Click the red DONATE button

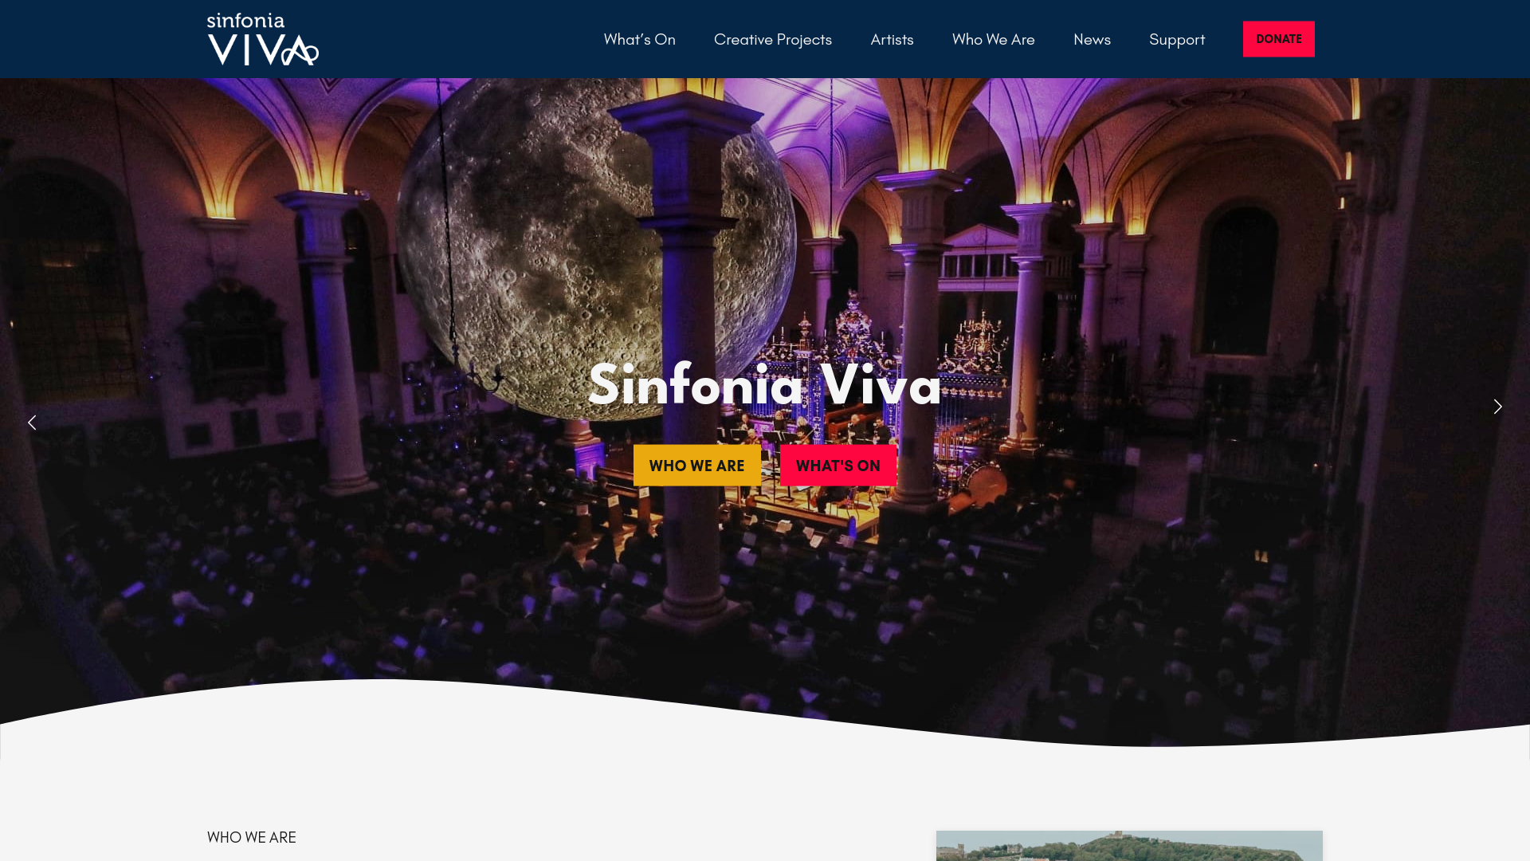click(1279, 39)
